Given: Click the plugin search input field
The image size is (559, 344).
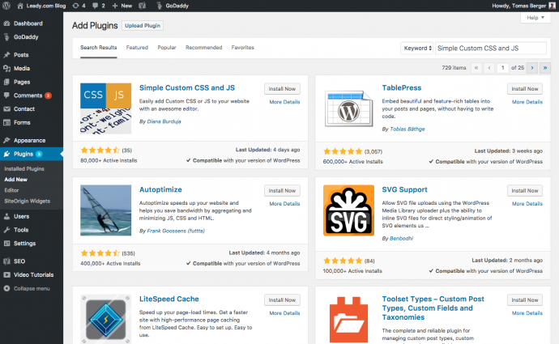Looking at the screenshot, I should click(x=490, y=48).
